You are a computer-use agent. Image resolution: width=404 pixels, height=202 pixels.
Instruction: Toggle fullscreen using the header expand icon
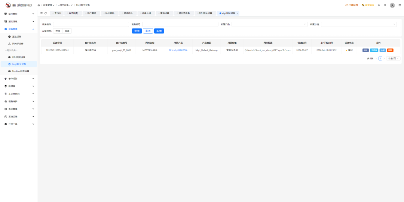(385, 5)
